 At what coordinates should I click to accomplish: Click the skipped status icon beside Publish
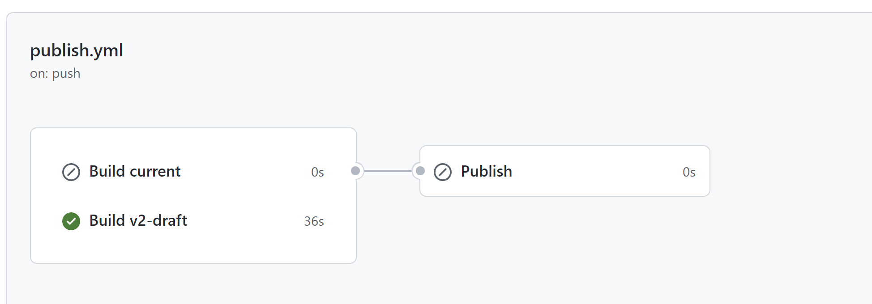pyautogui.click(x=442, y=172)
